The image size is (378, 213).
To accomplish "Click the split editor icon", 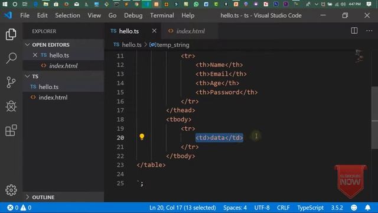I will (x=354, y=31).
